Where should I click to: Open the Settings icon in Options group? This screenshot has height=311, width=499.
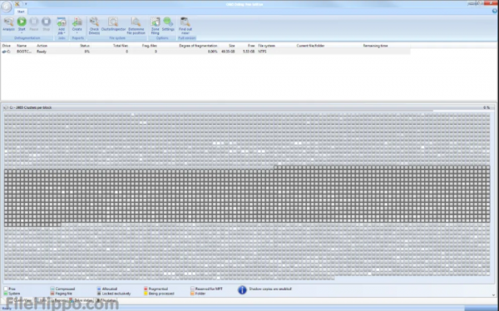[168, 24]
